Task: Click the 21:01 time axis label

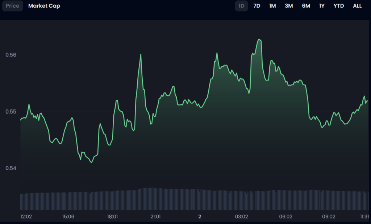Action: [155, 217]
